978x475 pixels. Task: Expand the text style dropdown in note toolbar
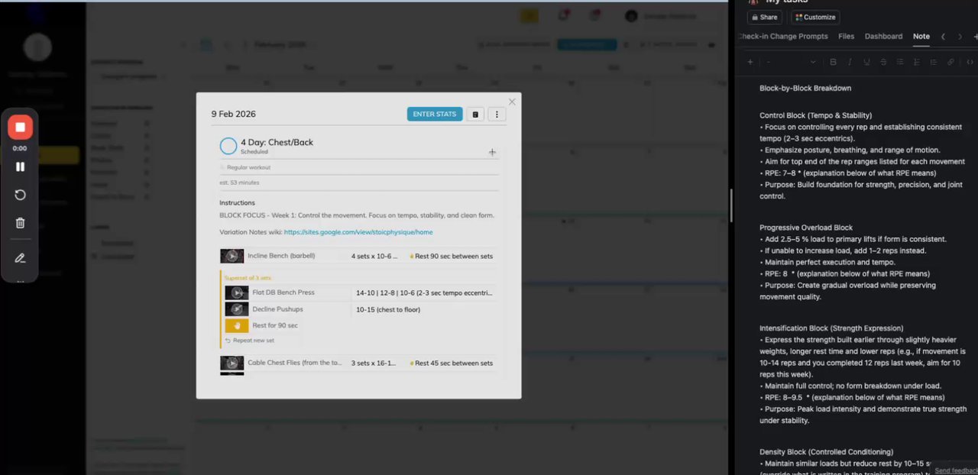(x=792, y=62)
